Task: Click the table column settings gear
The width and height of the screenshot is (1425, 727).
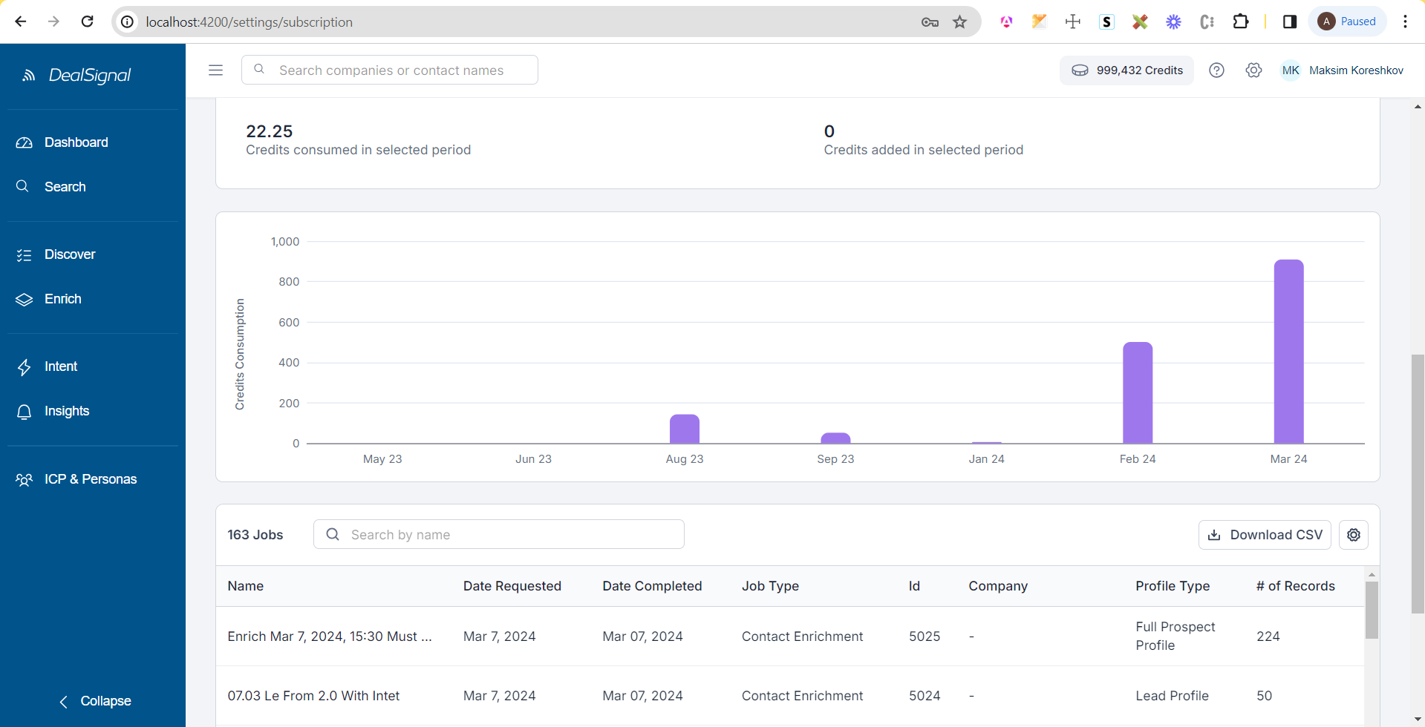Action: pos(1353,535)
